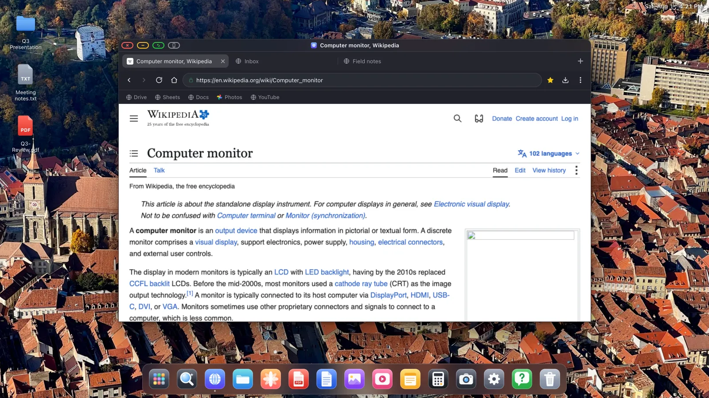Viewport: 709px width, 398px height.
Task: Open the article more-options vertical dots
Action: pos(577,170)
